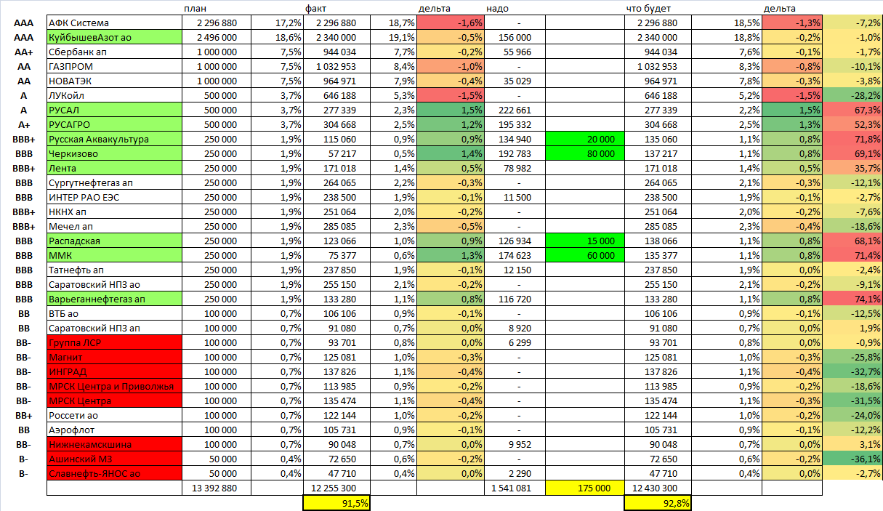Click the Варьеганнефтегаз ап cell
The image size is (883, 511).
point(113,299)
